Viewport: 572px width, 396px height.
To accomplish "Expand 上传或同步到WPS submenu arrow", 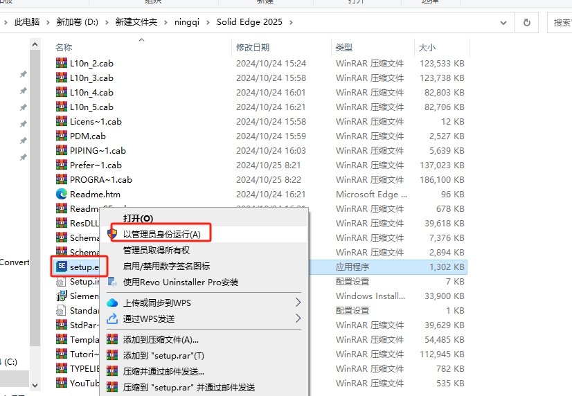I will point(298,303).
